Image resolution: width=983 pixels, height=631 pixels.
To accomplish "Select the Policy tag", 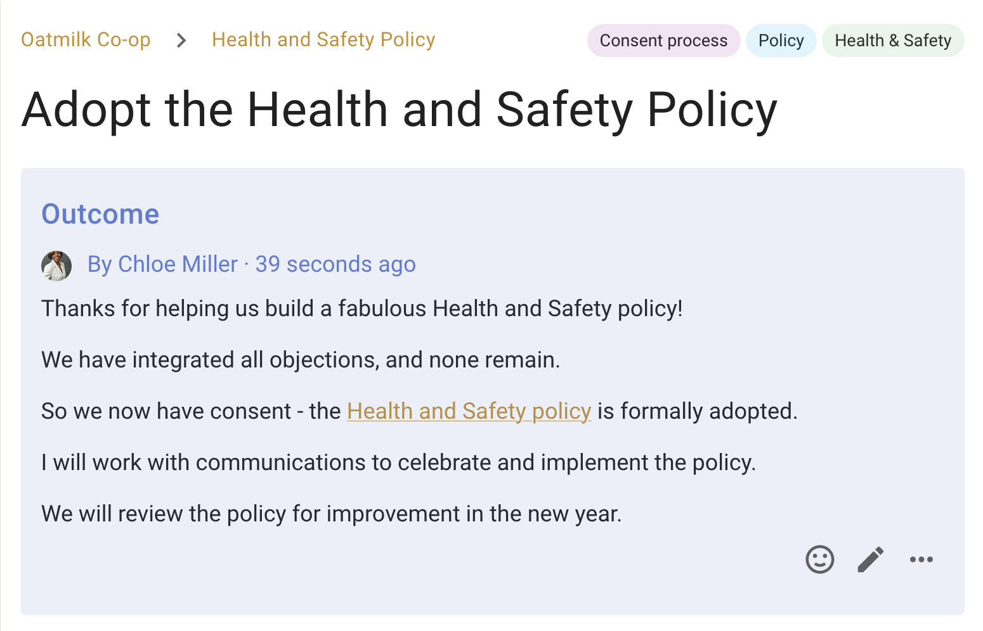I will (781, 41).
